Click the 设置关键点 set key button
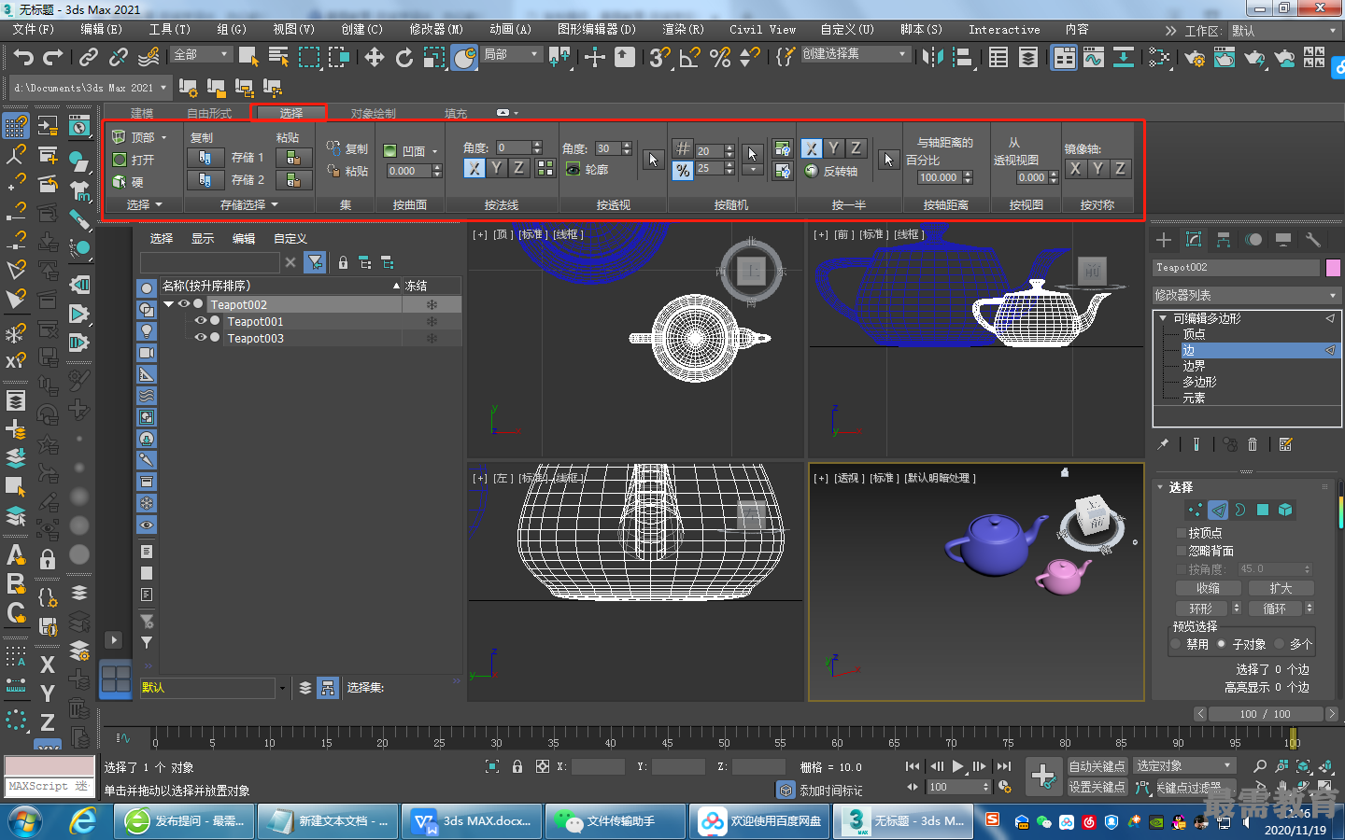 [1097, 787]
